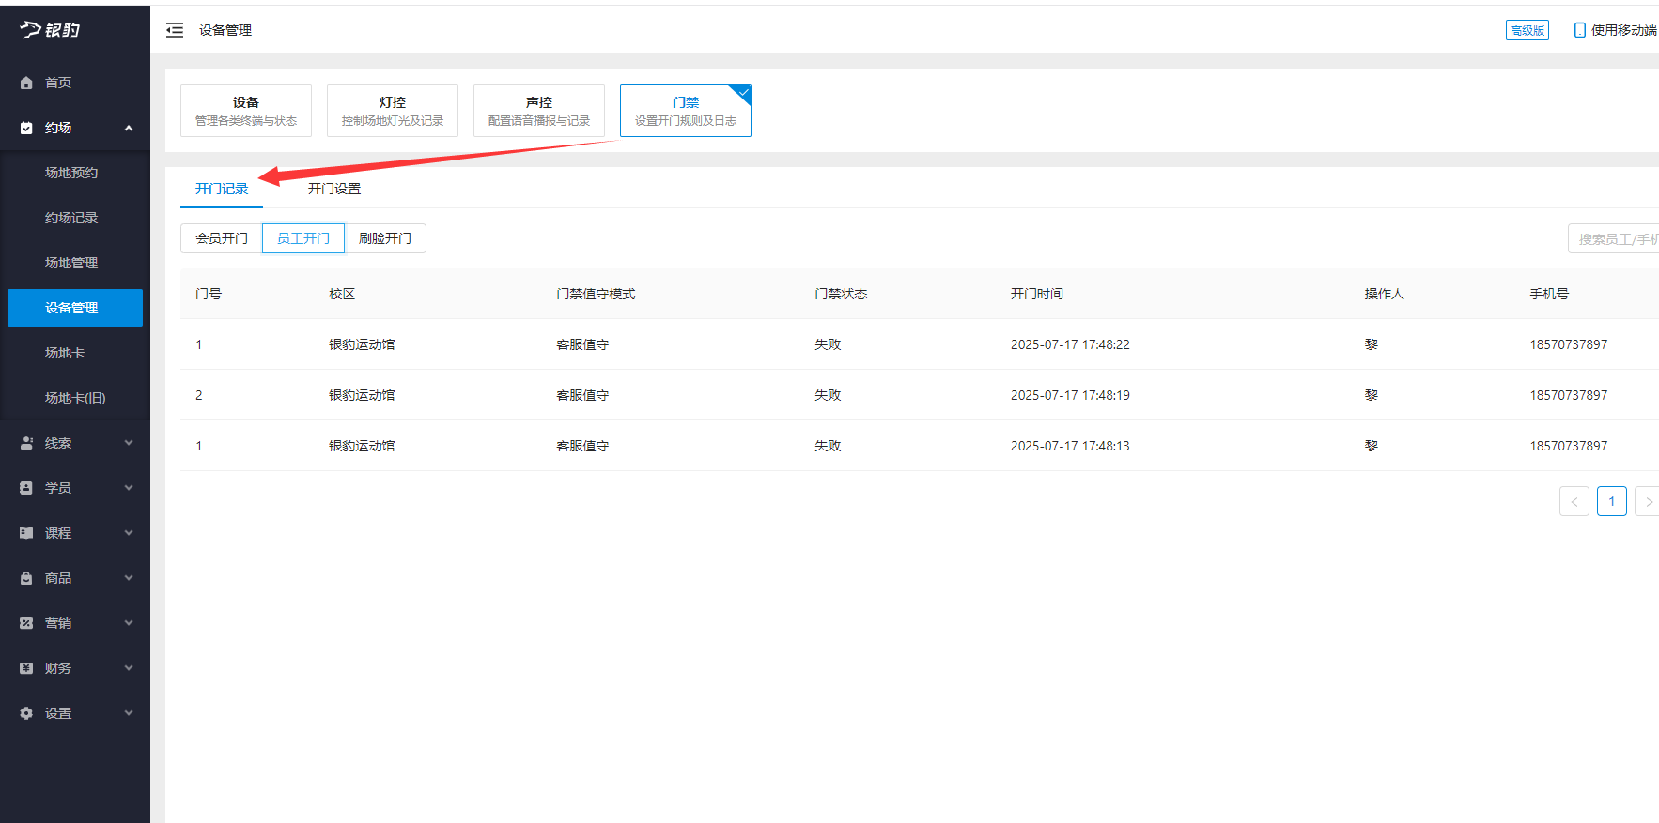This screenshot has width=1659, height=823.
Task: Click the 线索 leads icon in sidebar
Action: pyautogui.click(x=26, y=443)
